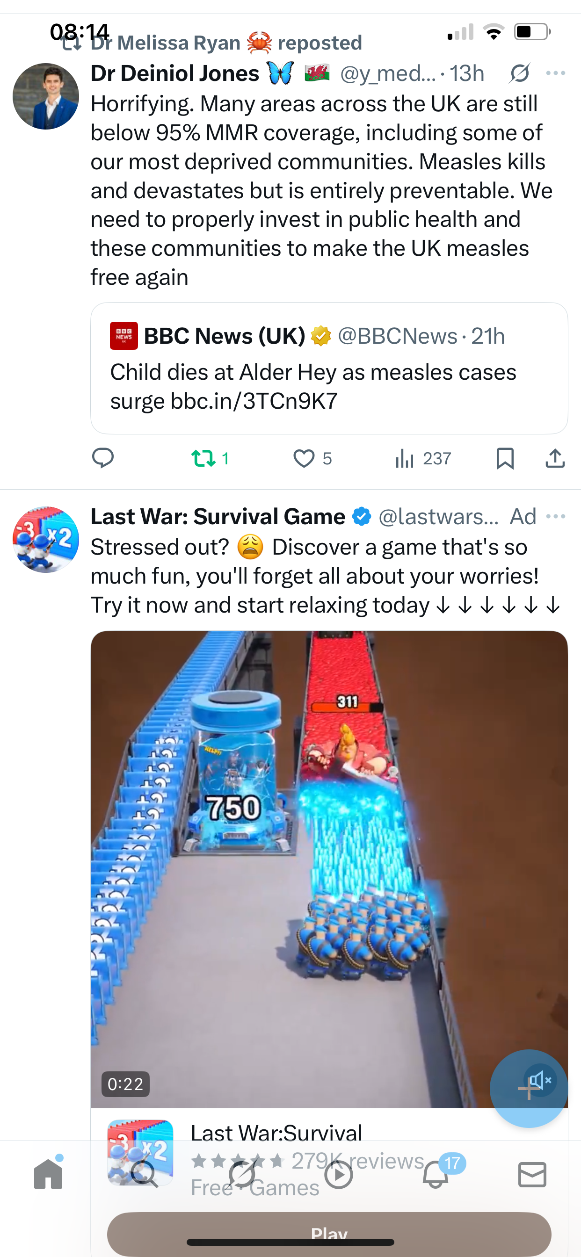View analytics for the 237 views post
Image resolution: width=581 pixels, height=1257 pixels.
423,459
